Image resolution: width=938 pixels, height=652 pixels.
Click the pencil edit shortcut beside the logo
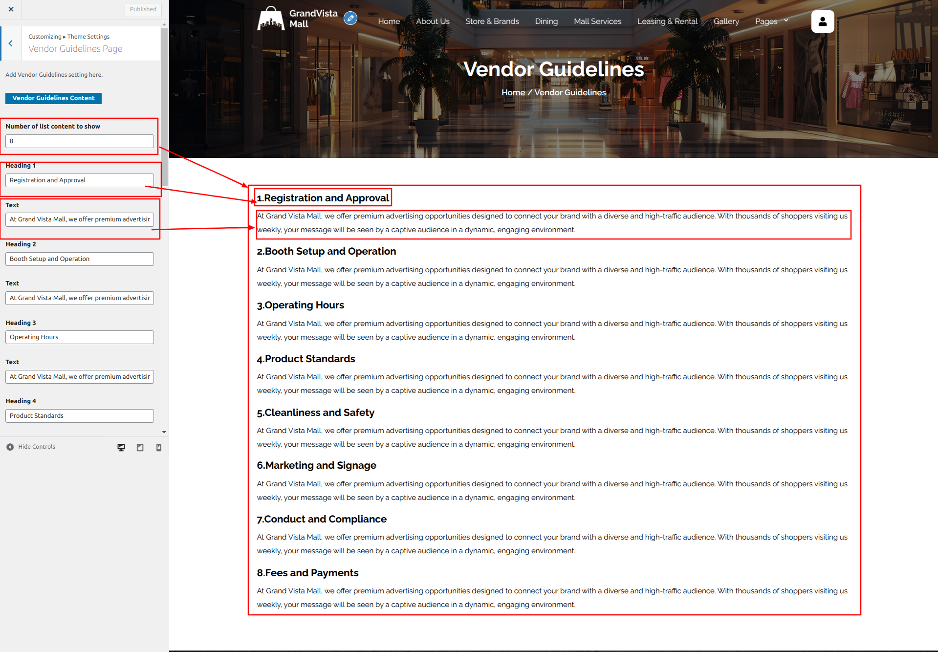[x=350, y=19]
